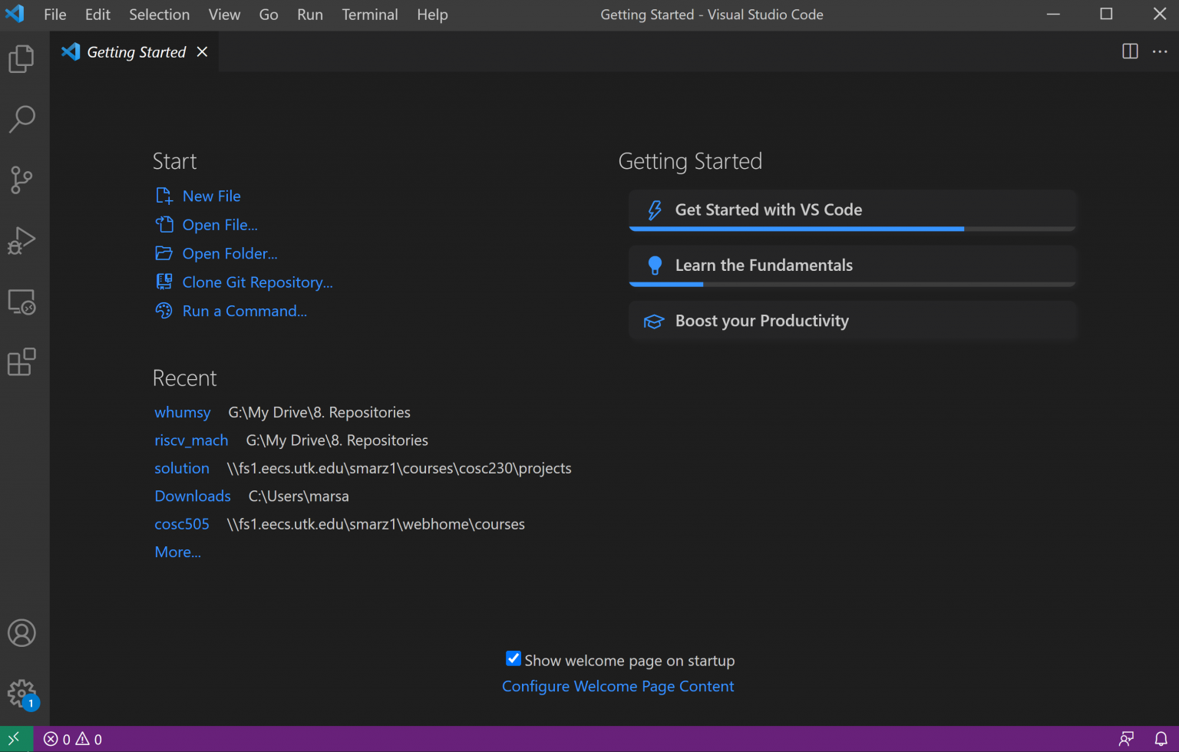Open Configure Welcome Page Content link
The height and width of the screenshot is (752, 1179).
tap(618, 687)
